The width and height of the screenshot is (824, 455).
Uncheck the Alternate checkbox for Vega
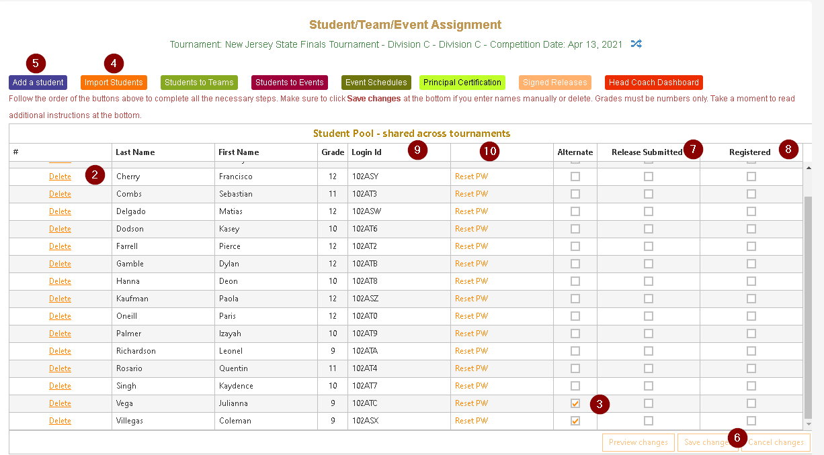point(575,403)
